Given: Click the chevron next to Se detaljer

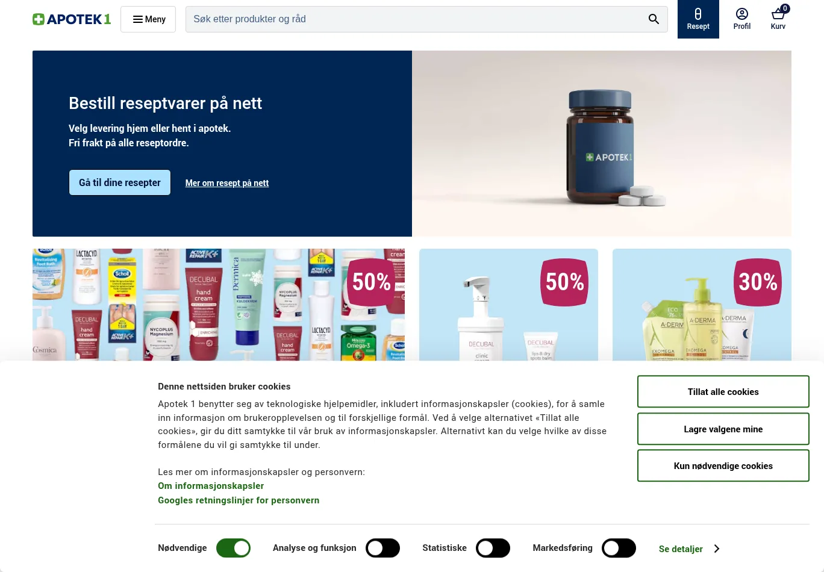Looking at the screenshot, I should [716, 549].
